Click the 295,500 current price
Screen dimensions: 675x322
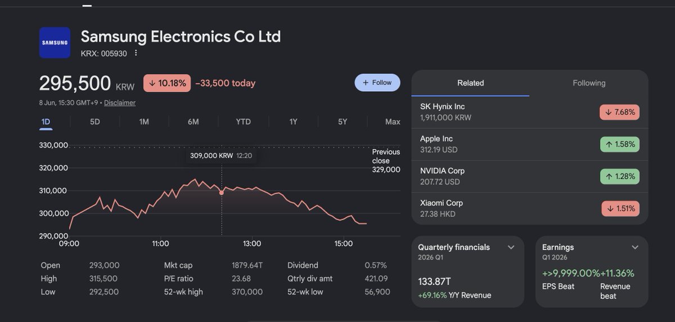[x=75, y=83]
